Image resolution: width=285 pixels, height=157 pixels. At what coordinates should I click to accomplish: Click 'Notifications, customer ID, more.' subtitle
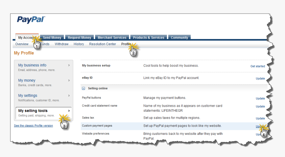pos(39,100)
